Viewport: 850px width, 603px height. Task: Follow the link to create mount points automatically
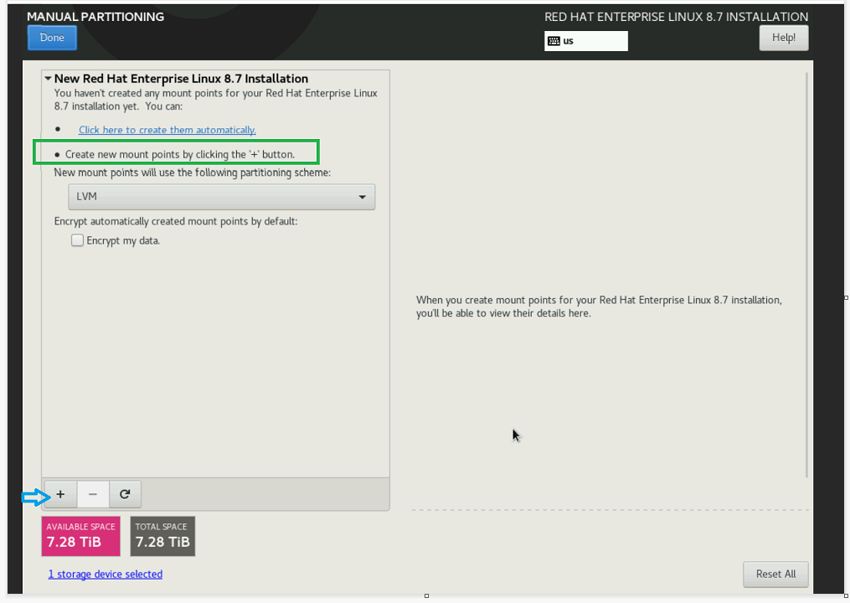pyautogui.click(x=167, y=130)
